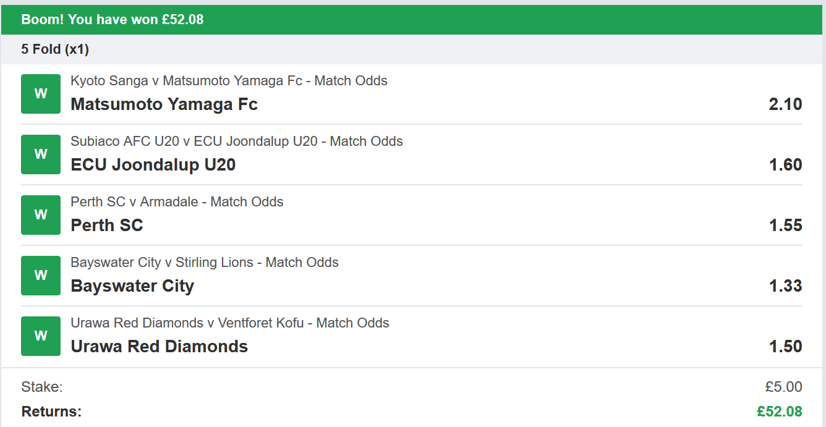Open Perth SC v Armadale match odds
The image size is (826, 427).
(177, 202)
